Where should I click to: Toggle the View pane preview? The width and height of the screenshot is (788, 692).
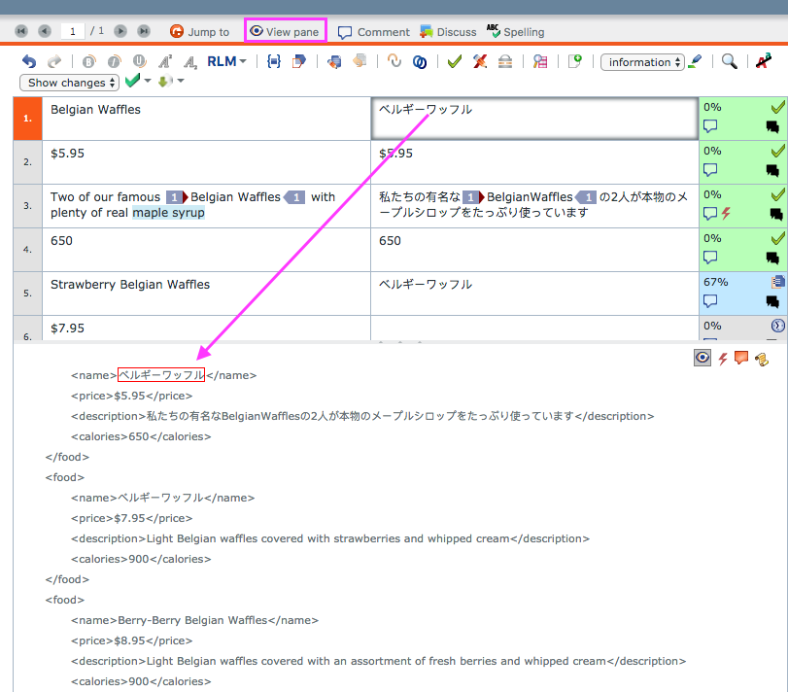click(285, 31)
